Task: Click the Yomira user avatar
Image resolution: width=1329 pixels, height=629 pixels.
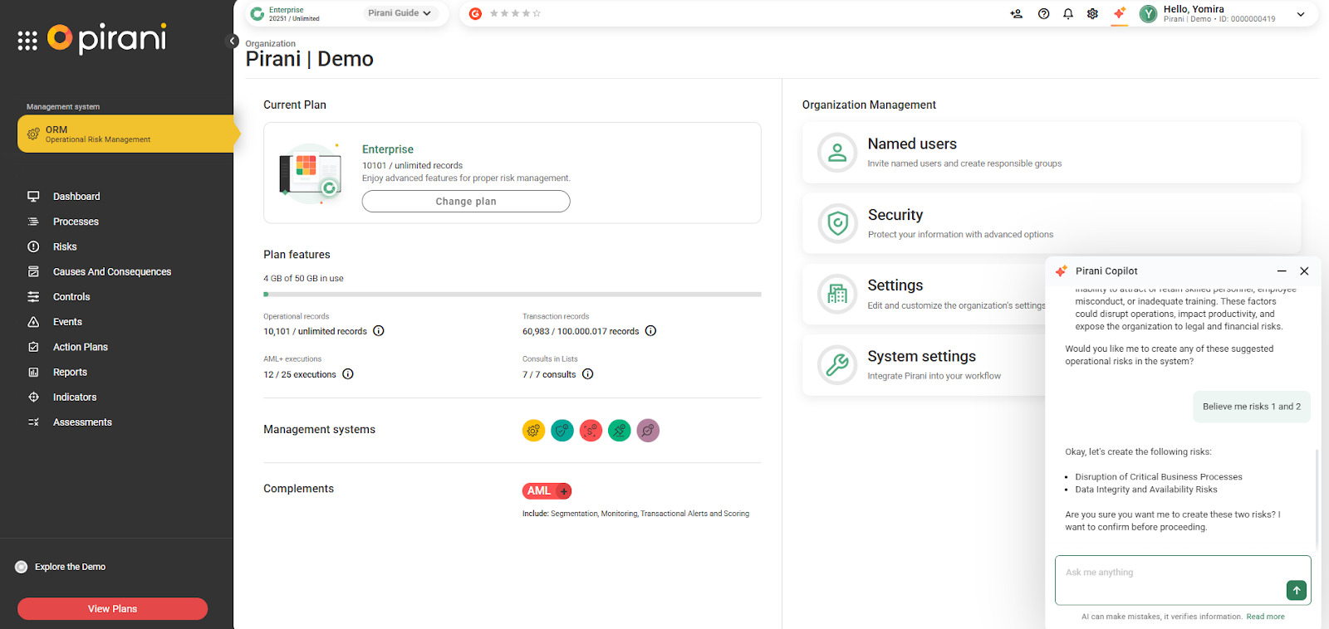Action: pos(1149,14)
